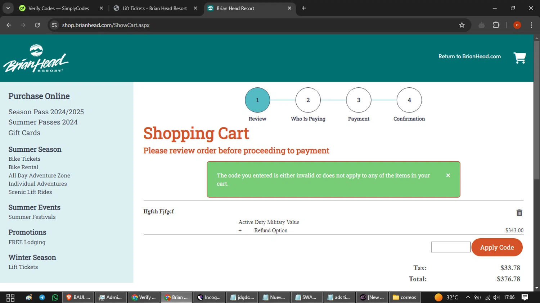Select step 1 Review circle
This screenshot has width=540, height=303.
[x=257, y=100]
